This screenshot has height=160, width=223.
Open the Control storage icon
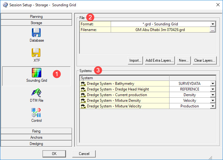(x=36, y=112)
